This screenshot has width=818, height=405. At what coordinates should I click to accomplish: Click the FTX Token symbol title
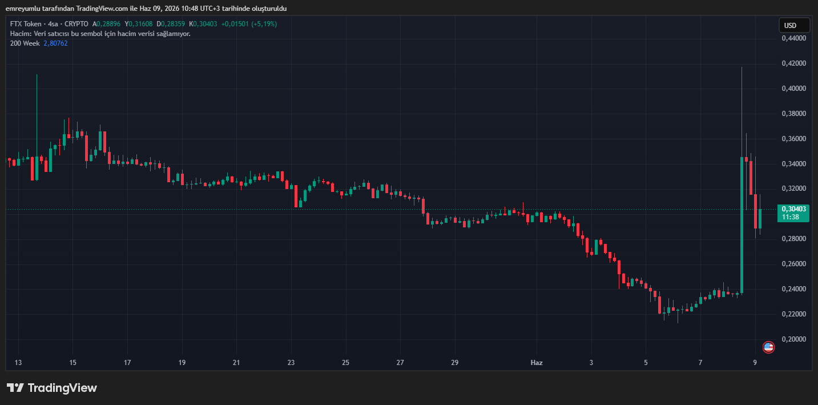[x=26, y=24]
